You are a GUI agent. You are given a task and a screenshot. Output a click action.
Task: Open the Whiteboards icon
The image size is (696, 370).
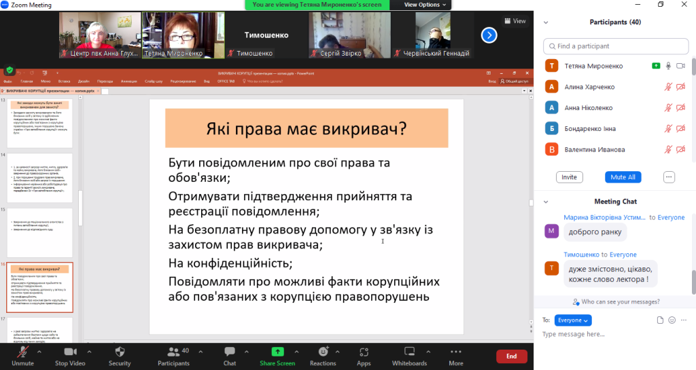(x=409, y=352)
